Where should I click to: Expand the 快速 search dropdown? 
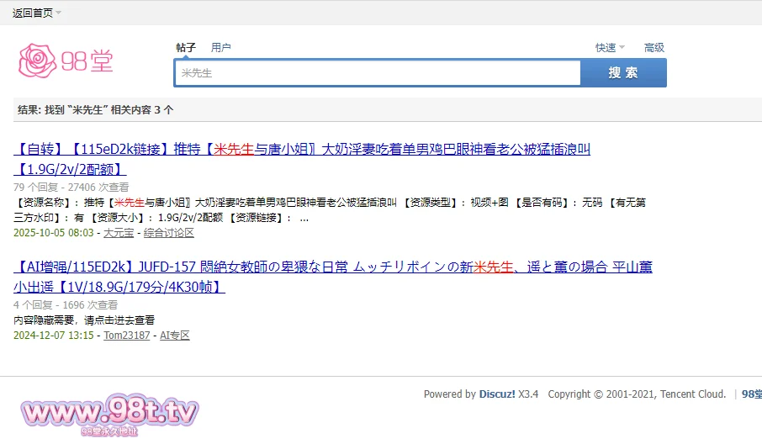(610, 48)
